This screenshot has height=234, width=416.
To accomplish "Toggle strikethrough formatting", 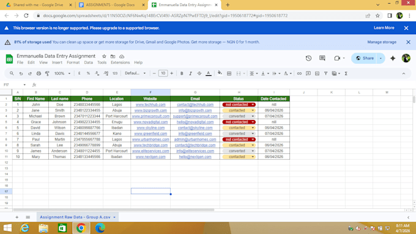I will [199, 74].
